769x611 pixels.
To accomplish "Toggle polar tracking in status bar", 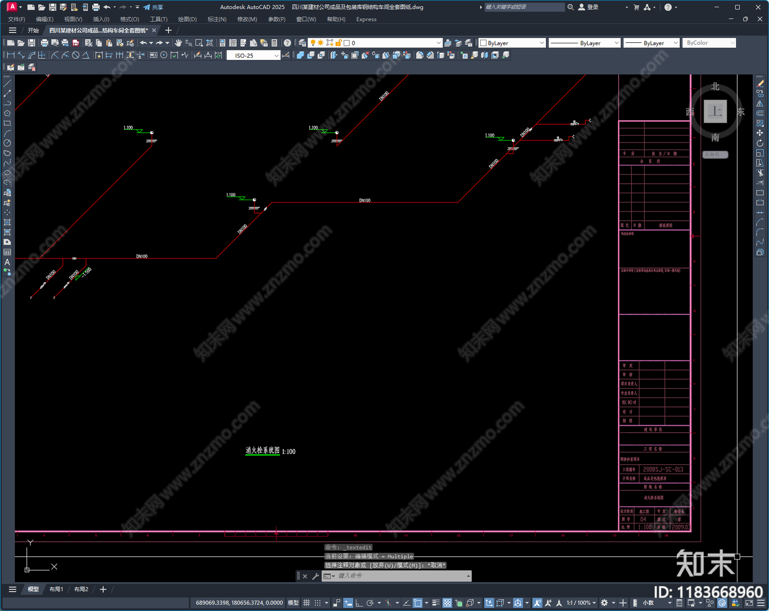I will [x=370, y=603].
